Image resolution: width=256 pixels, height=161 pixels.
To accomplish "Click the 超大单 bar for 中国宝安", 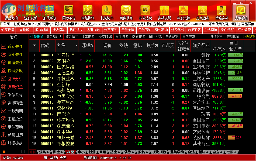I will 235,96.
